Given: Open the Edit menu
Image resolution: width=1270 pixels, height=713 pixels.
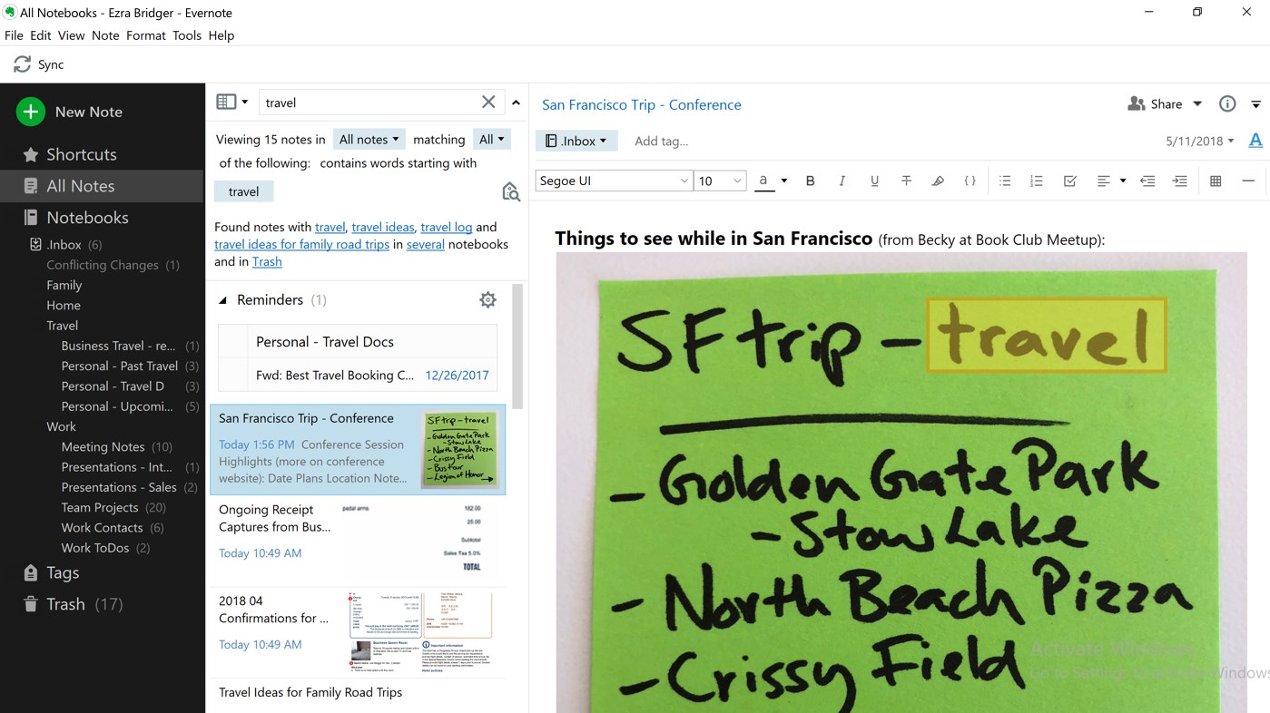Looking at the screenshot, I should point(40,35).
